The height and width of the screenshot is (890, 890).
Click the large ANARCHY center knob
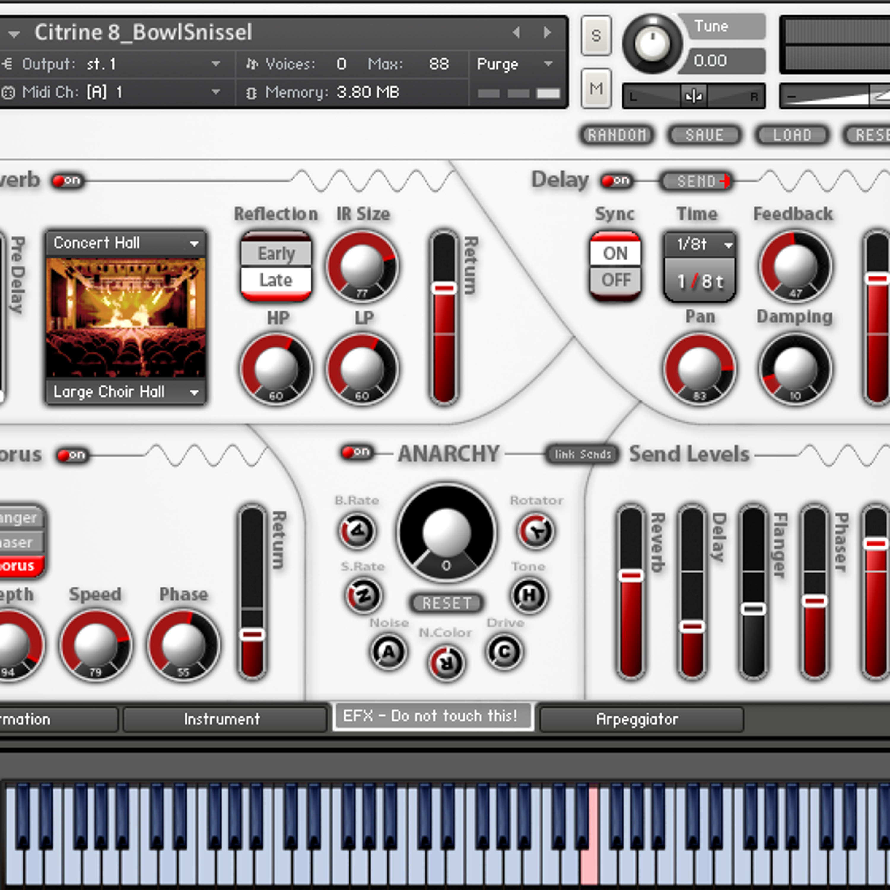[x=446, y=532]
